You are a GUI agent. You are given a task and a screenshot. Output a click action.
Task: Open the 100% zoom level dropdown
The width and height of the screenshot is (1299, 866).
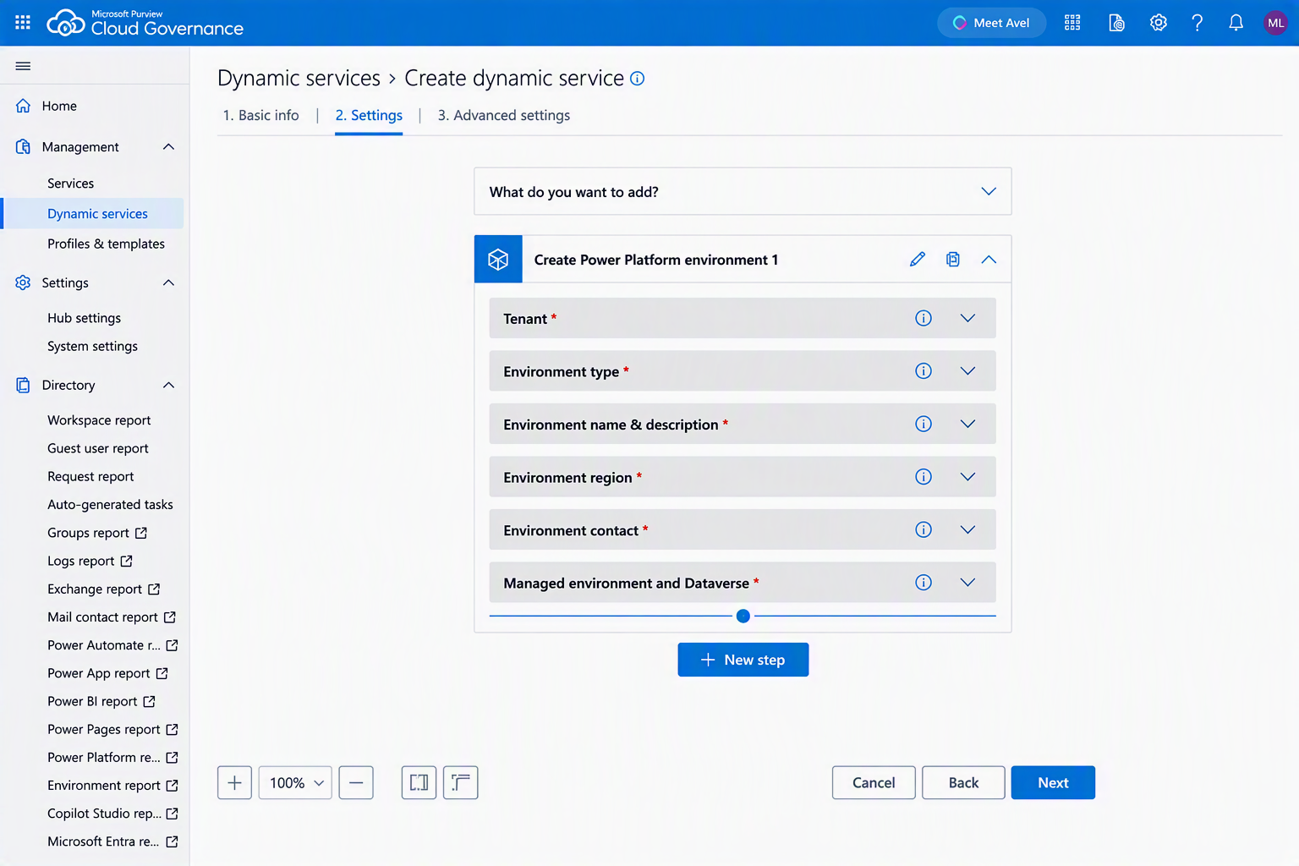(x=295, y=782)
